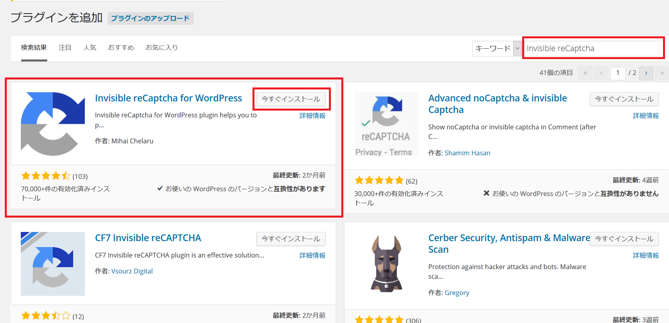
Task: Switch to the 人気 tab
Action: [90, 48]
